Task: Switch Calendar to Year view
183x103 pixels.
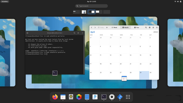Action: (x=136, y=27)
